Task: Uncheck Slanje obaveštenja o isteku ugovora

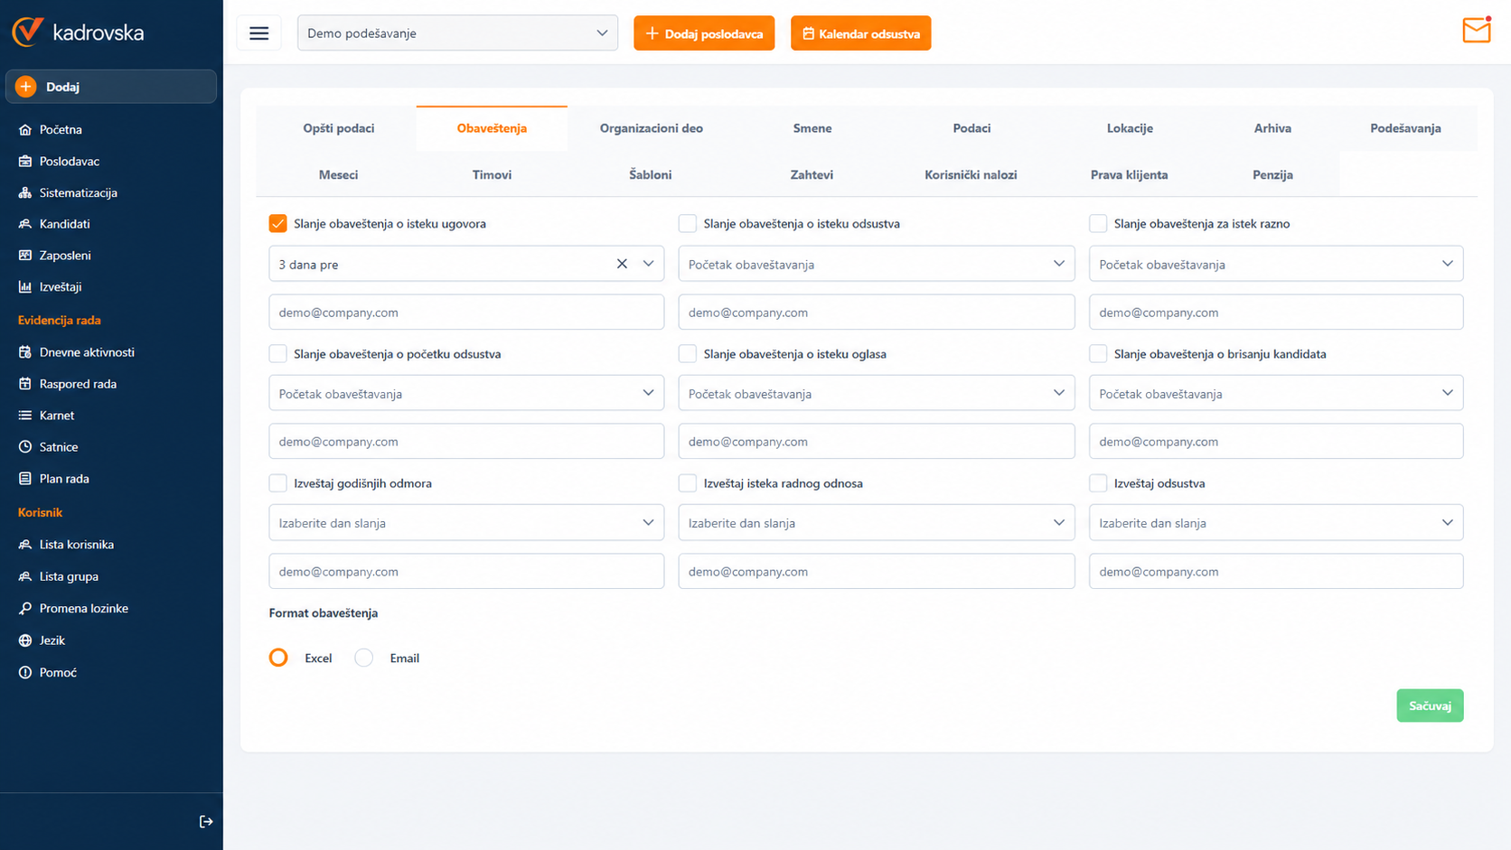Action: 278,223
